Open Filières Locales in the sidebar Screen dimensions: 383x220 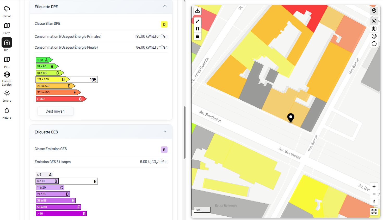click(x=7, y=79)
